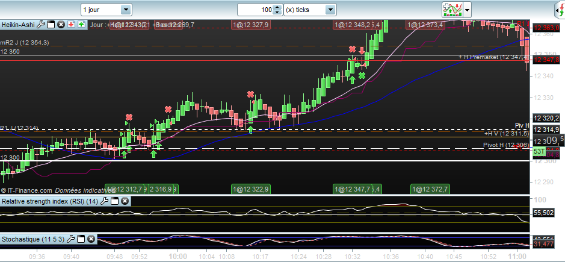This screenshot has height=262, width=565.
Task: Remove the RSI indicator panel
Action: 125,201
